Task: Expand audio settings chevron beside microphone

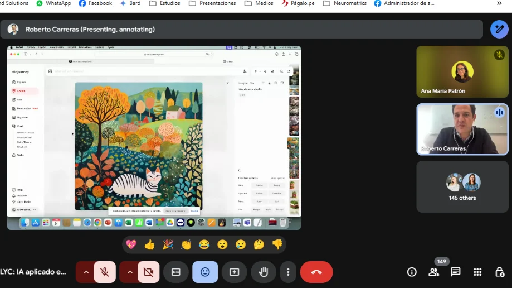Action: 86,272
